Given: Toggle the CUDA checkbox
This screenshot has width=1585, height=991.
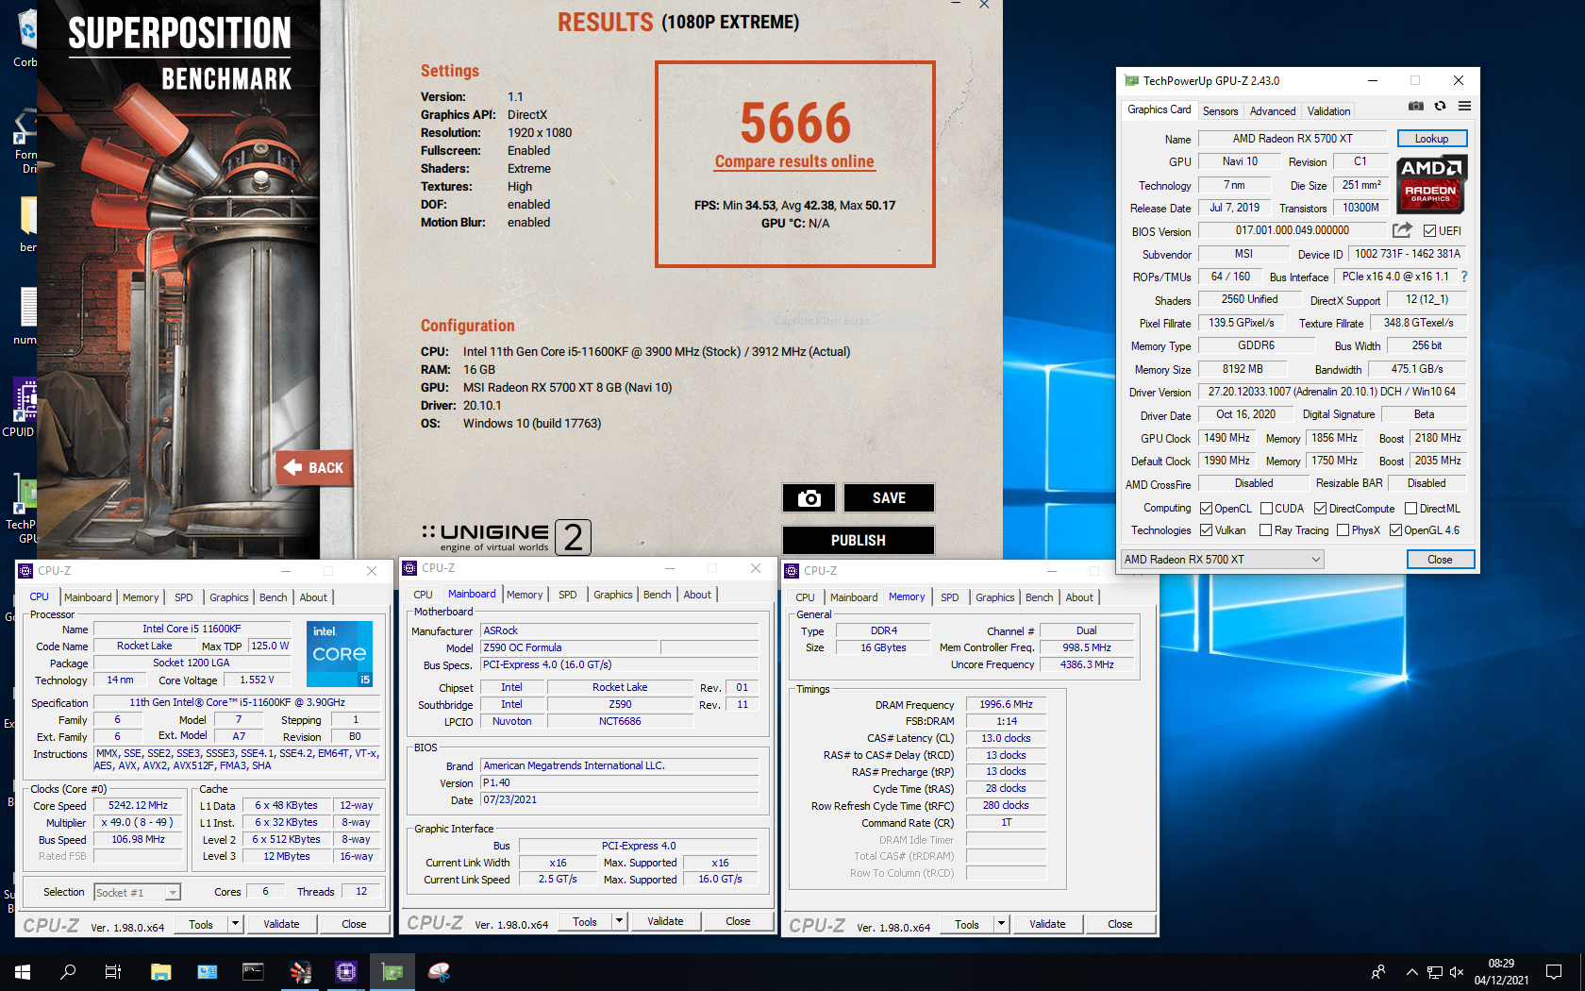Looking at the screenshot, I should (1266, 509).
